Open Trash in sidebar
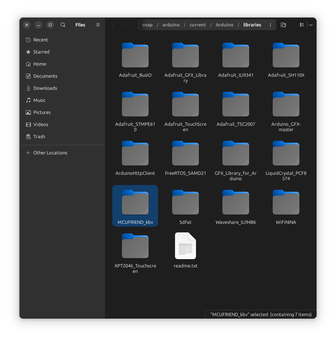The image size is (336, 340). pyautogui.click(x=62, y=137)
